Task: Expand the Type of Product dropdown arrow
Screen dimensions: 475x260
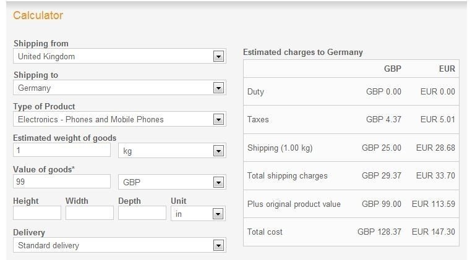Action: 218,119
